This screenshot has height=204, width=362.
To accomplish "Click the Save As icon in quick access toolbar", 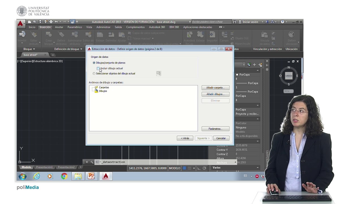I will point(45,22).
